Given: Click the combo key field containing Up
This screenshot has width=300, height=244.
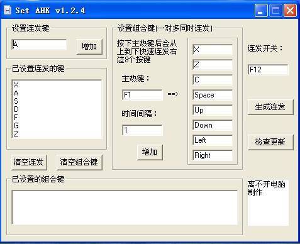Looking at the screenshot, I should pyautogui.click(x=213, y=110).
